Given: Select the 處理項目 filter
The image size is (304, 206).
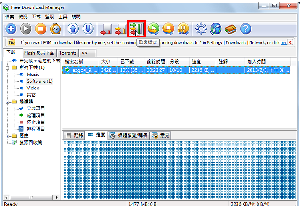Looking at the screenshot, I should pos(36,115).
